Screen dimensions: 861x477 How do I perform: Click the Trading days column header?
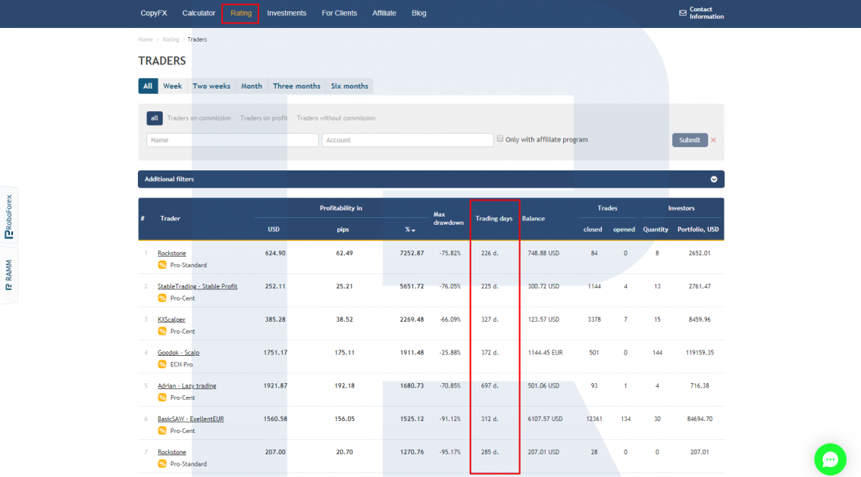point(493,218)
